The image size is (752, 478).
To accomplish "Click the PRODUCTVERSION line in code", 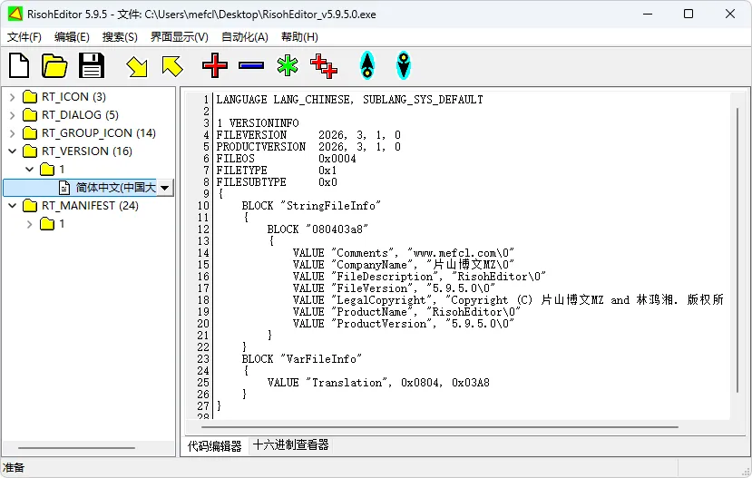I will click(308, 147).
